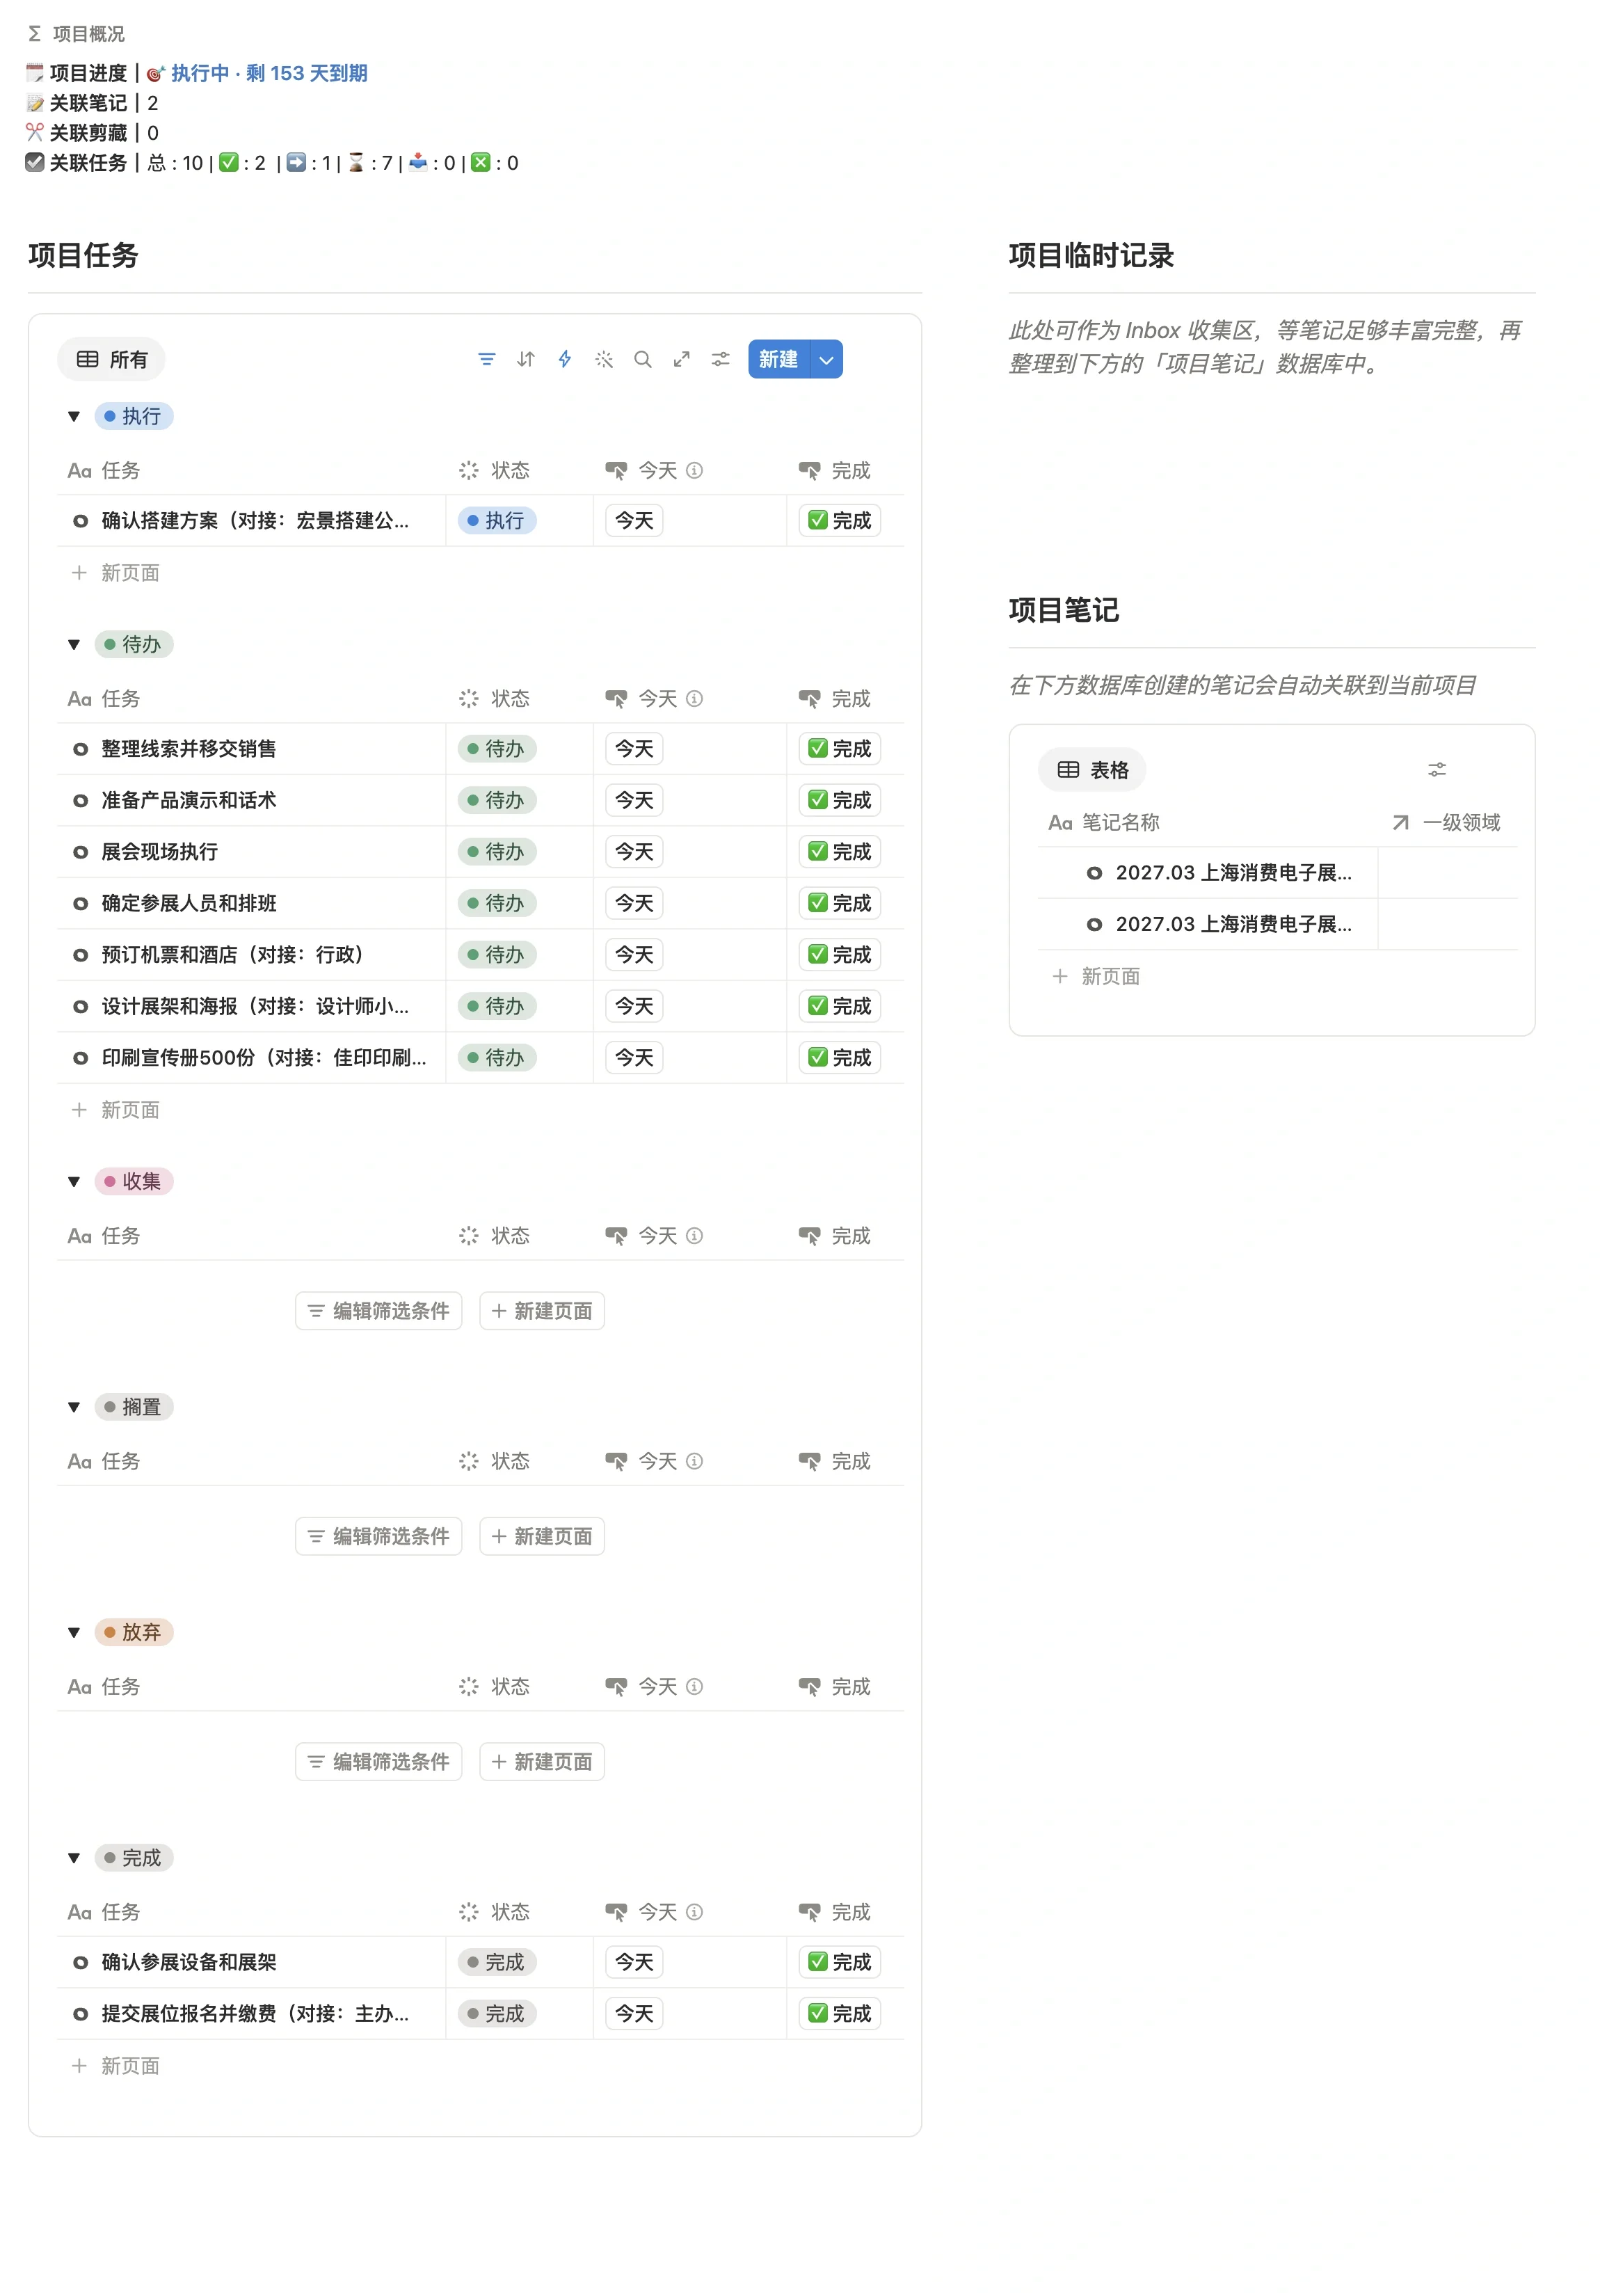Open 待办 status of 准备产品演示和话术

[497, 801]
